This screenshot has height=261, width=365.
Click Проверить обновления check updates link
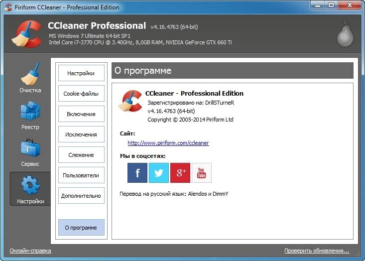[317, 251]
